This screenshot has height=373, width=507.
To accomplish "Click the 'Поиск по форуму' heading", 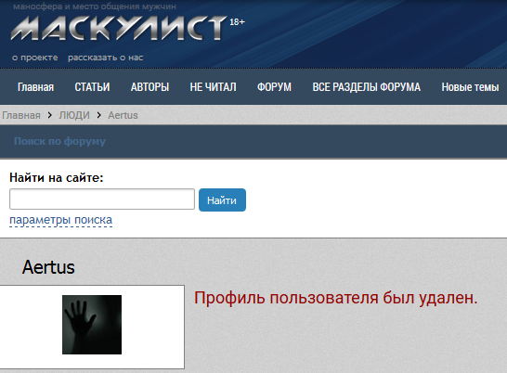I will pos(59,141).
